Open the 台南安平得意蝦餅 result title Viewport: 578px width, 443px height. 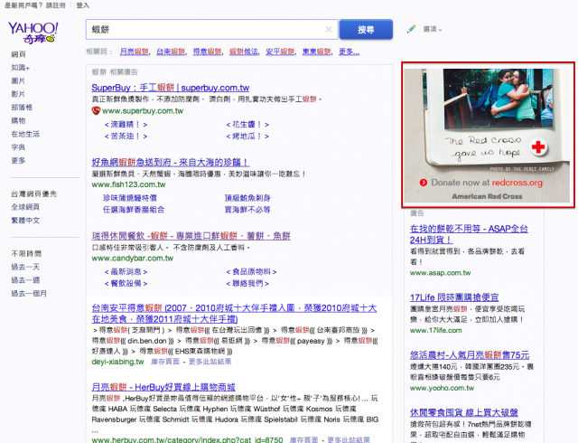point(234,314)
